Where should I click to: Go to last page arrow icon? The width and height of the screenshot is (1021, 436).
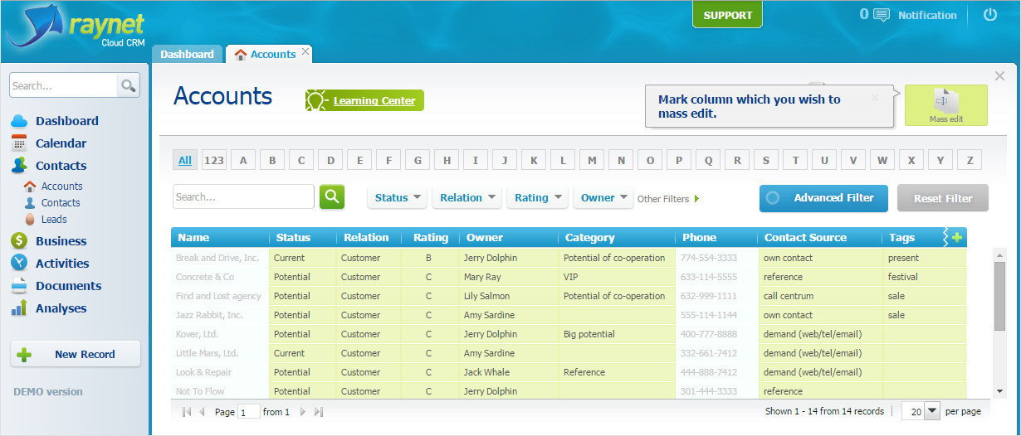[x=319, y=412]
